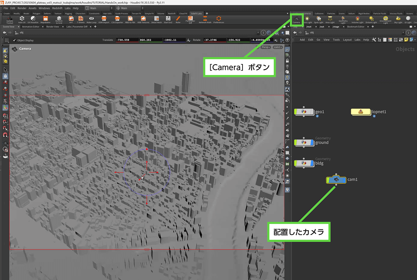The image size is (417, 280).
Task: Click the Ruler tool in SideFX Labs shelf
Action: point(178,19)
